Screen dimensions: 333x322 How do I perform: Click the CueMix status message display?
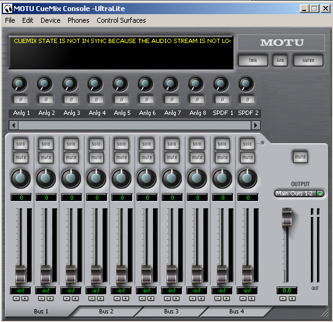click(x=121, y=52)
